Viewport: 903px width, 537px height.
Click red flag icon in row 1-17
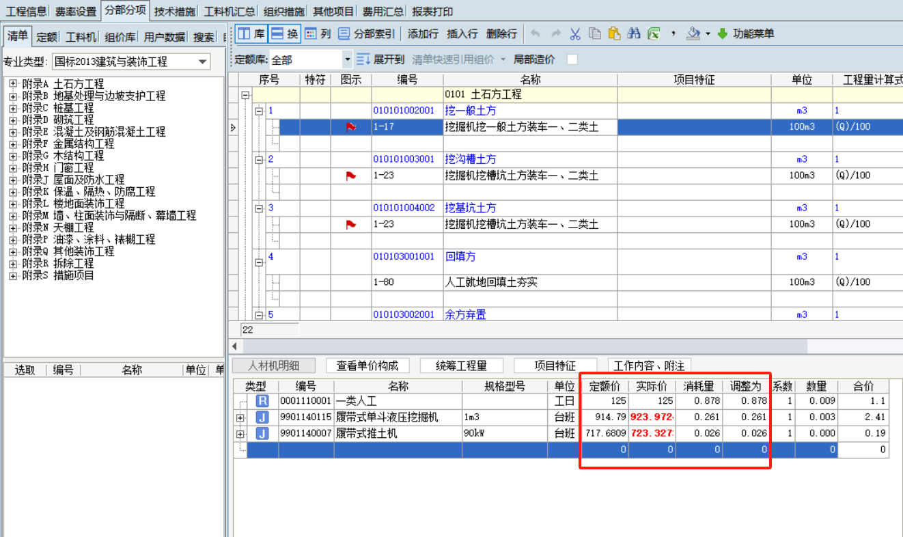point(350,127)
